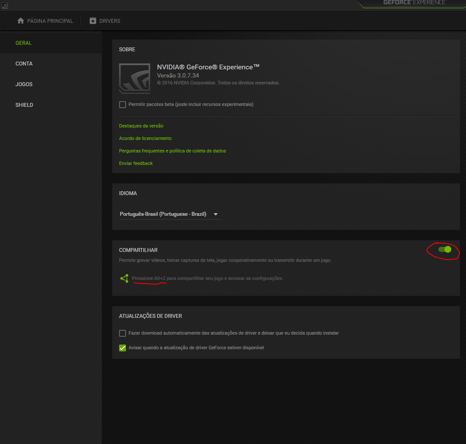Check automatic driver update download option
Screen dimensions: 466x444
[123, 333]
